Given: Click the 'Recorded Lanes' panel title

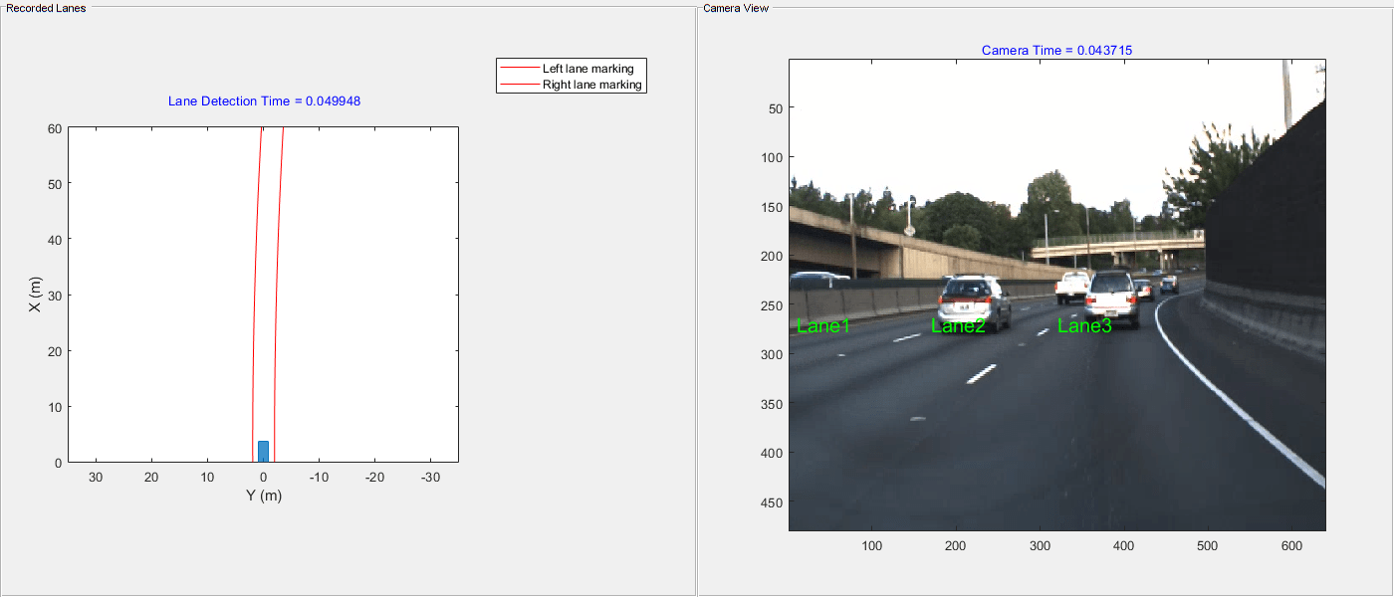Looking at the screenshot, I should [x=46, y=8].
